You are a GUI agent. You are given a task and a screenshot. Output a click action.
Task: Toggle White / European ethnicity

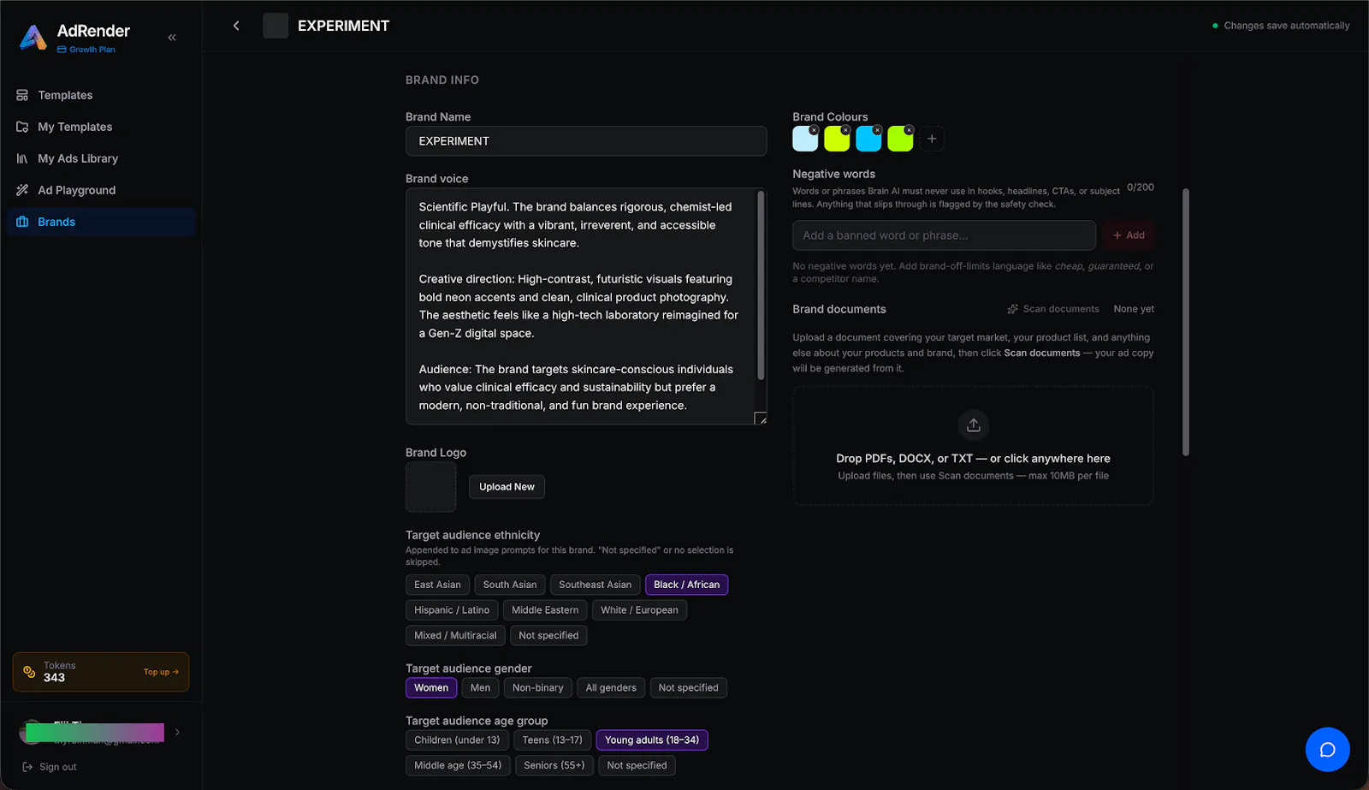pyautogui.click(x=639, y=610)
